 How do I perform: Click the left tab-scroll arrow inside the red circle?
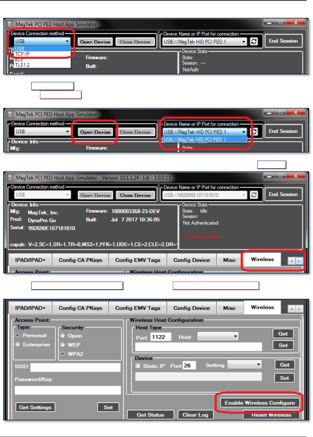coord(292,261)
